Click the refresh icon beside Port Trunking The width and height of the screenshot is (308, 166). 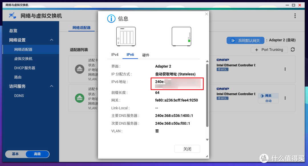293,50
